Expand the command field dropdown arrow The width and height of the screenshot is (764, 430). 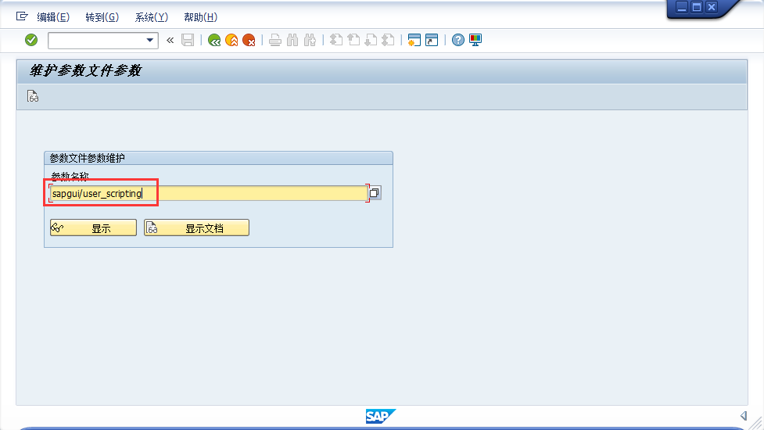tap(150, 40)
